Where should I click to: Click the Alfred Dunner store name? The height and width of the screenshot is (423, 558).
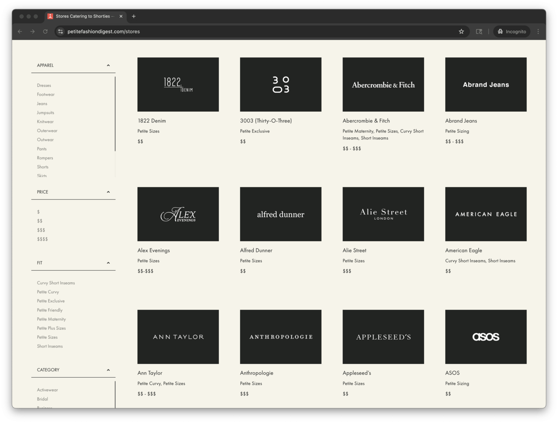click(x=256, y=250)
